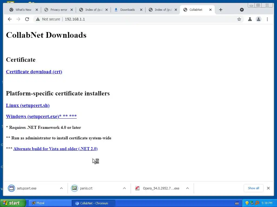Click the security shield tray icon
The width and height of the screenshot is (277, 207).
coord(247,203)
